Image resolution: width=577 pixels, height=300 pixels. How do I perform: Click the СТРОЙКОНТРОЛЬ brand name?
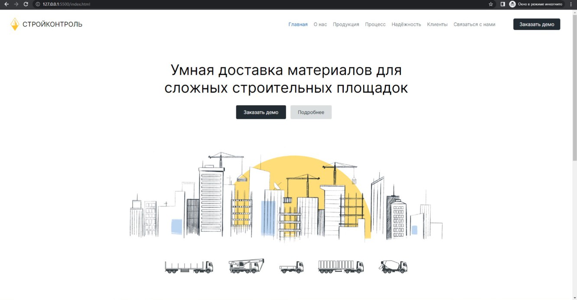click(52, 24)
